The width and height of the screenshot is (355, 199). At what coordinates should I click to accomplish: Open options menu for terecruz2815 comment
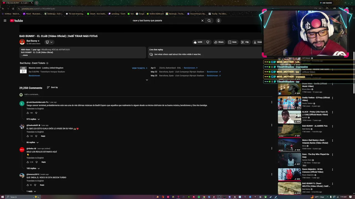[272, 174]
